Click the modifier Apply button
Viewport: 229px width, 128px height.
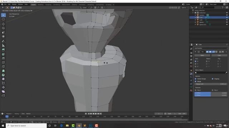(x=202, y=55)
